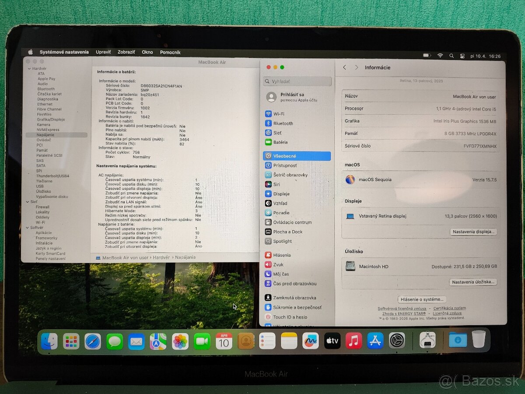Open the App Store from the Dock
525x394 pixels.
click(x=375, y=341)
